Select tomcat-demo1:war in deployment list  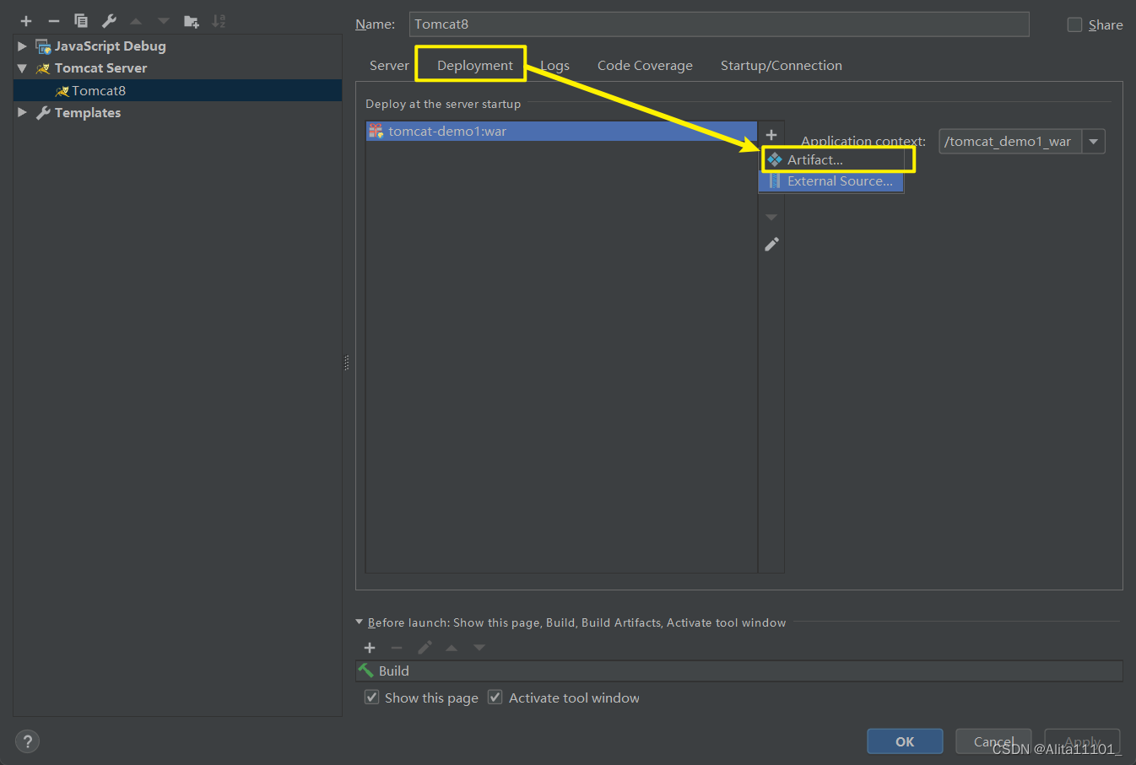click(561, 131)
